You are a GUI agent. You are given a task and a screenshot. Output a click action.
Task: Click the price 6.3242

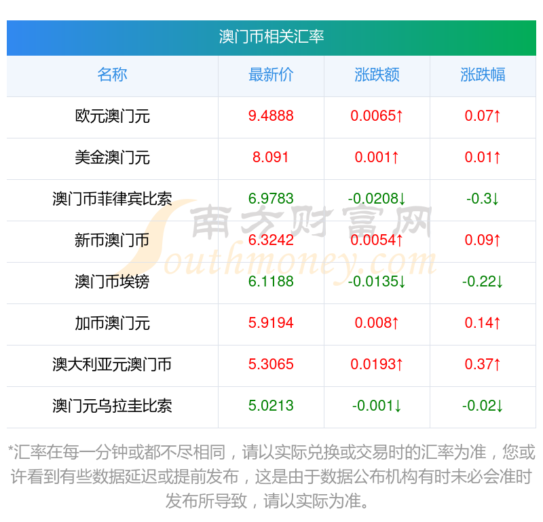coord(271,240)
